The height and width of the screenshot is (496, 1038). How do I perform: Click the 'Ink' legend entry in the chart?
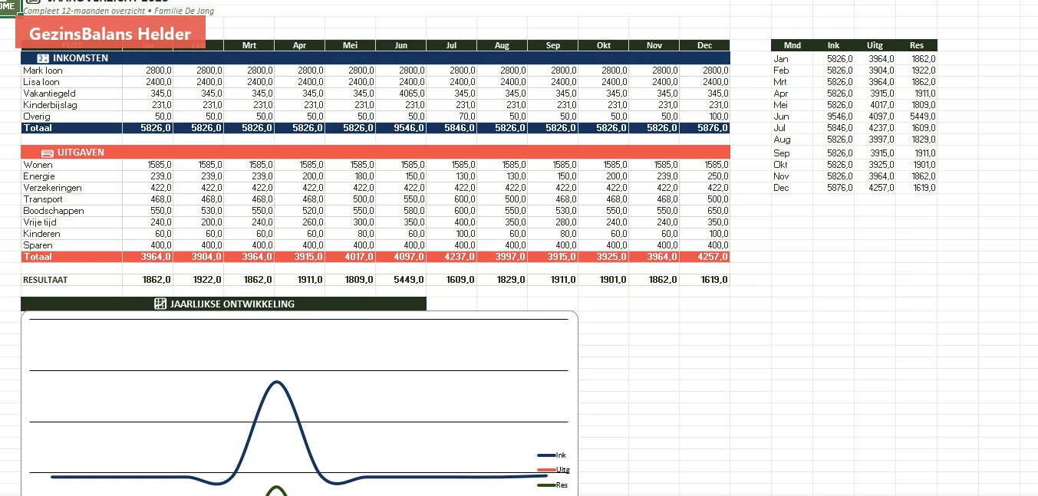coord(552,455)
